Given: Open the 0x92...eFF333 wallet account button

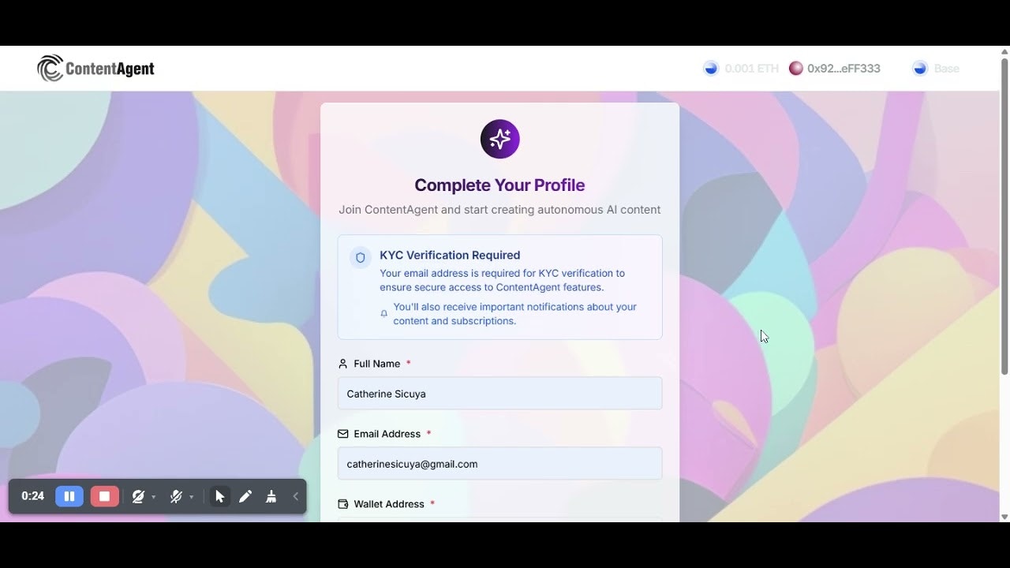Looking at the screenshot, I should [835, 69].
